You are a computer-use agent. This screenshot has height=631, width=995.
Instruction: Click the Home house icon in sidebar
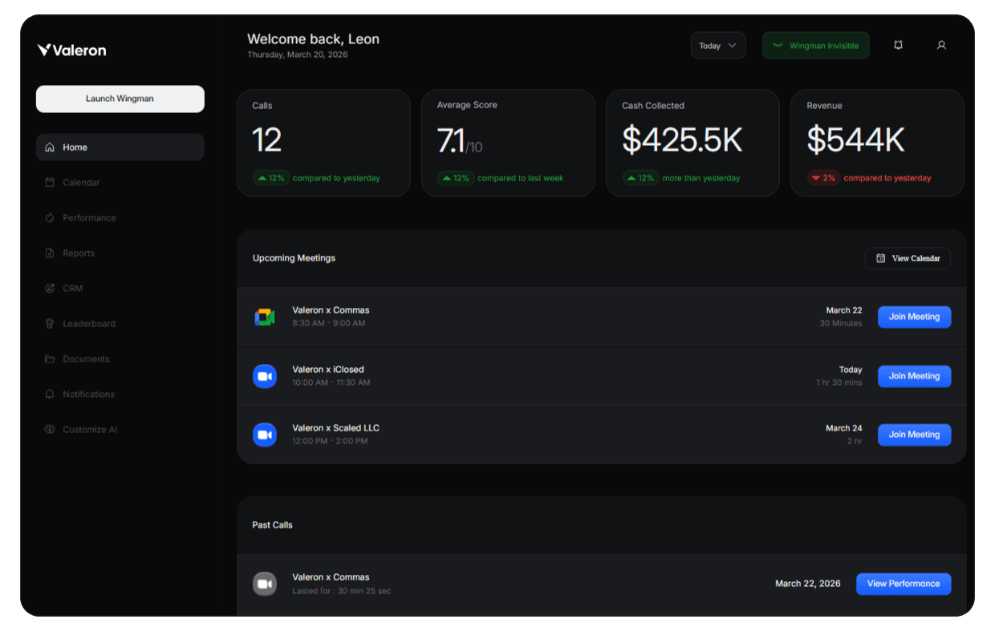click(x=50, y=148)
